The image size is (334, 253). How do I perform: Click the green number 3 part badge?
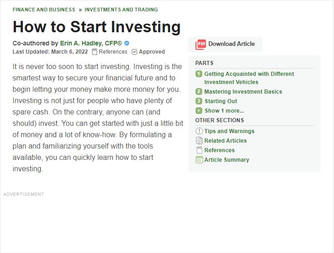[199, 101]
